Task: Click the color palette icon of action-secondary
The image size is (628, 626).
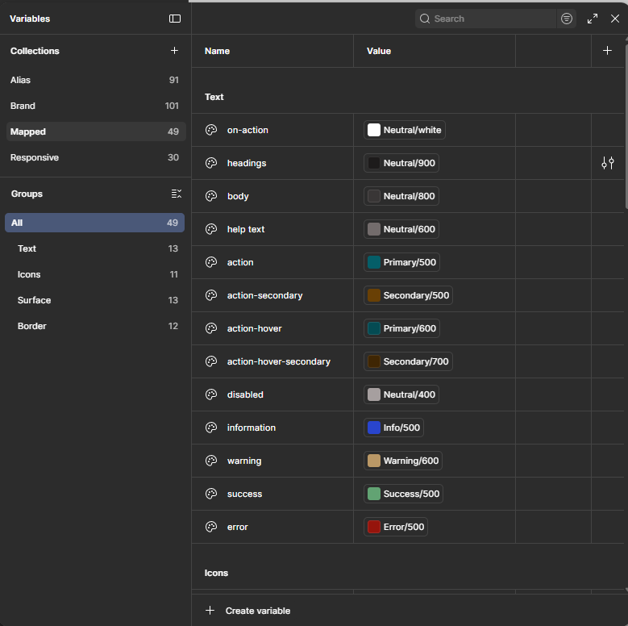Action: pos(211,295)
